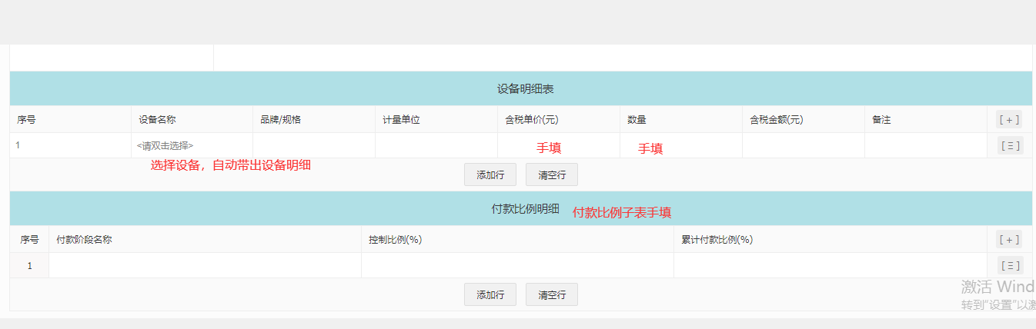
Task: Click the [≡] row menu icon in 设备明细表
Action: 1009,145
